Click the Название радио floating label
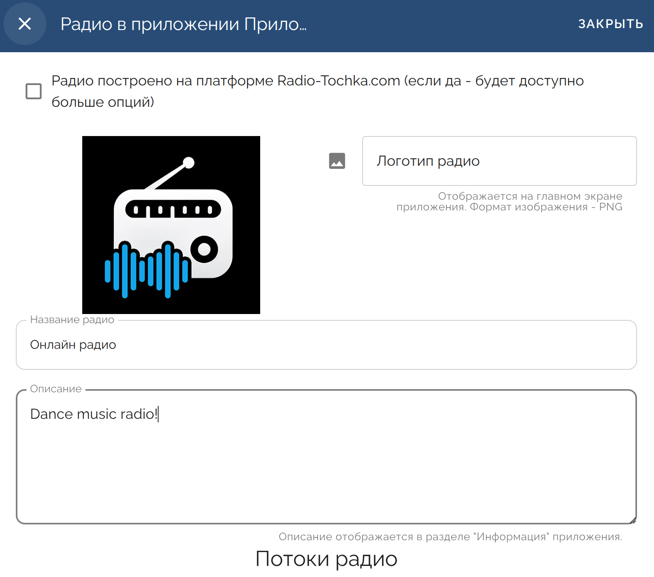The height and width of the screenshot is (577, 654). point(72,320)
